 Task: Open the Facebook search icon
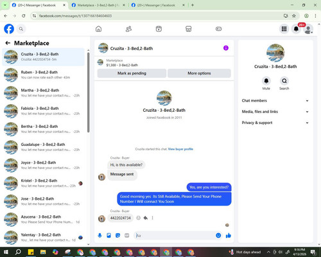[x=21, y=29]
